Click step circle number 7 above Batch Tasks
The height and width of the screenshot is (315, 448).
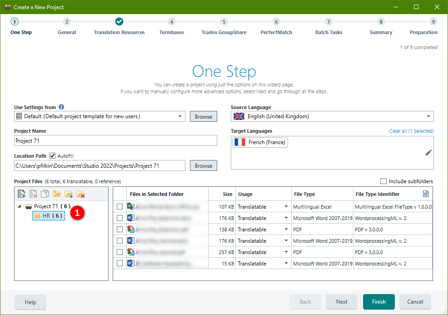point(329,22)
